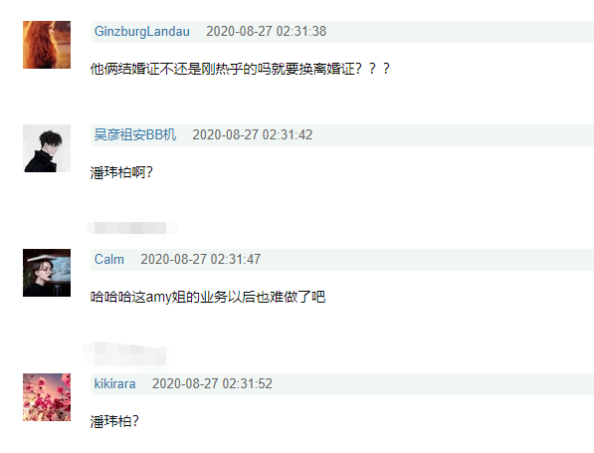Click timestamp 2020-08-27 02:31:38
594x453 pixels.
(x=266, y=32)
